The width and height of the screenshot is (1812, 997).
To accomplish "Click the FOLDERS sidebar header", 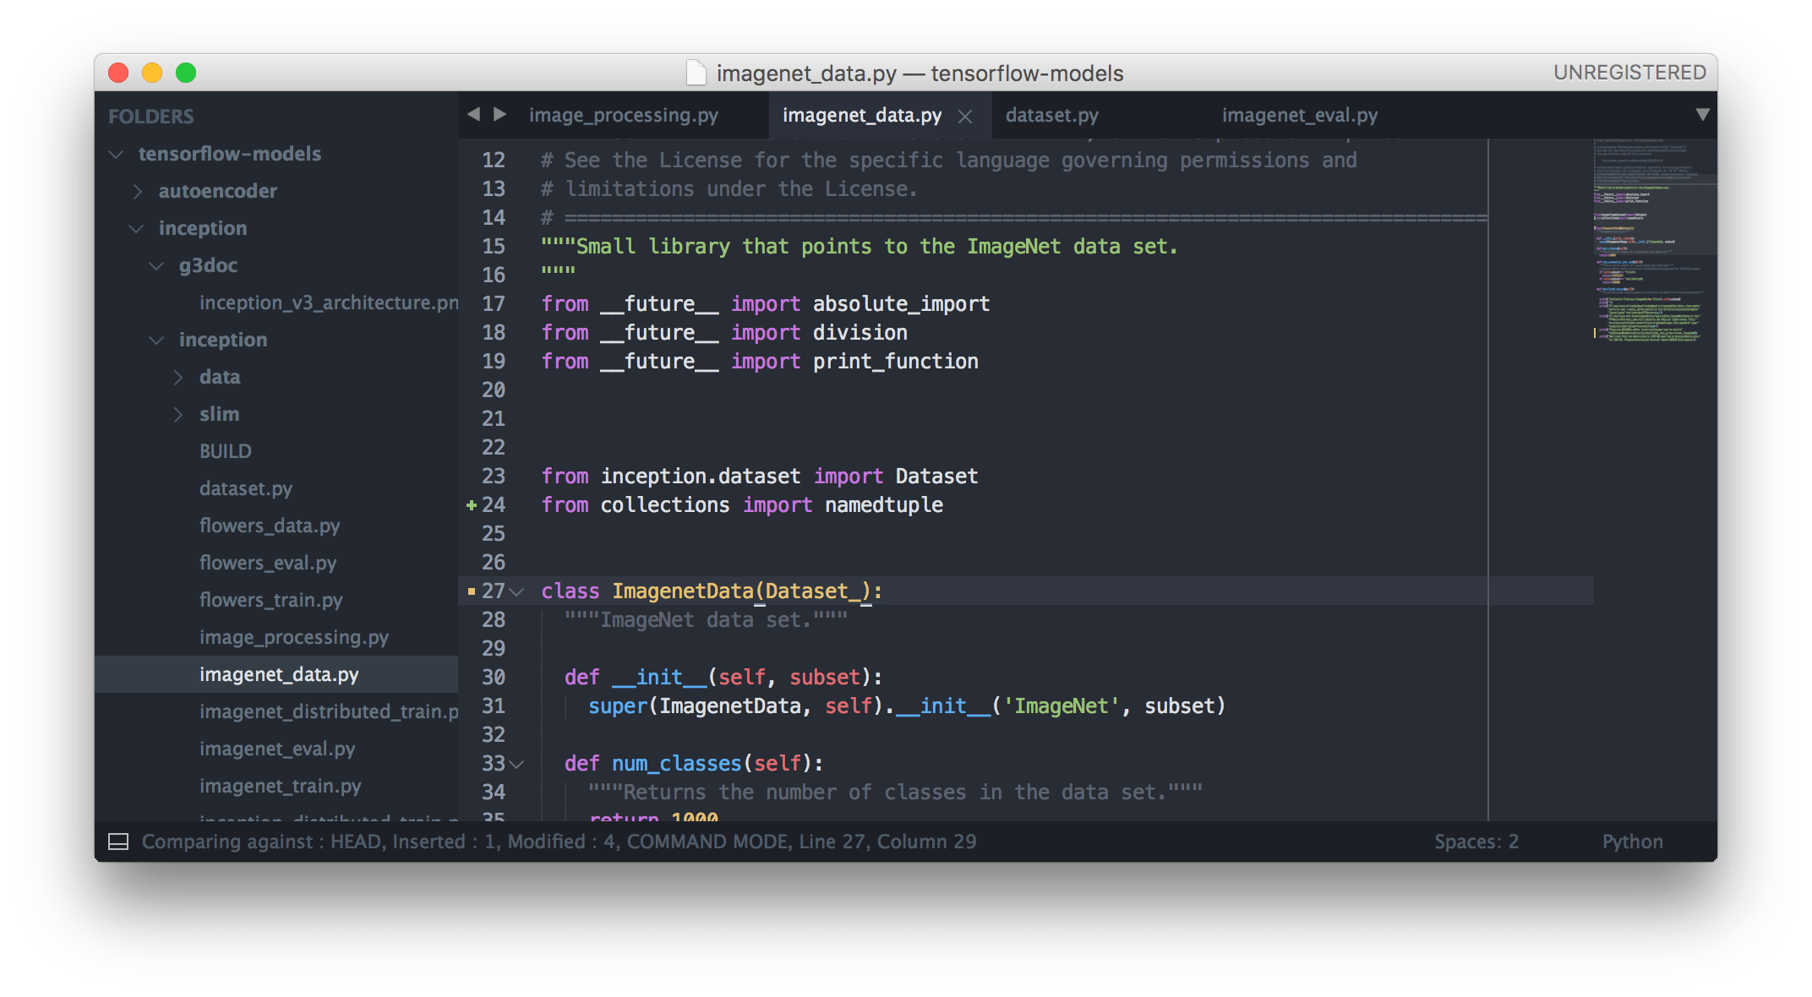I will tap(151, 117).
